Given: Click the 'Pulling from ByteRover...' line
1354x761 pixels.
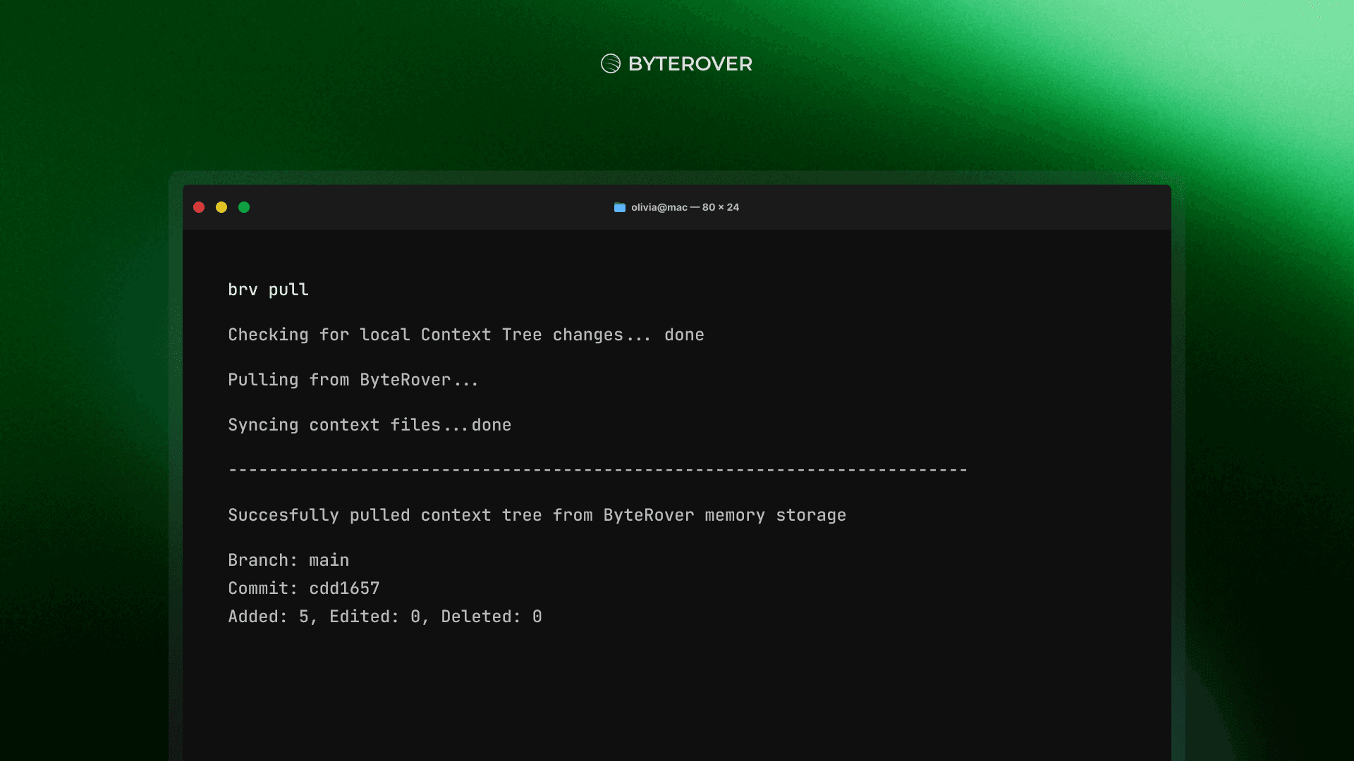Looking at the screenshot, I should click(353, 380).
